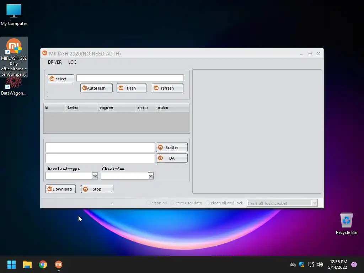Focus the firmware path input field
The image size is (364, 273).
pos(130,78)
